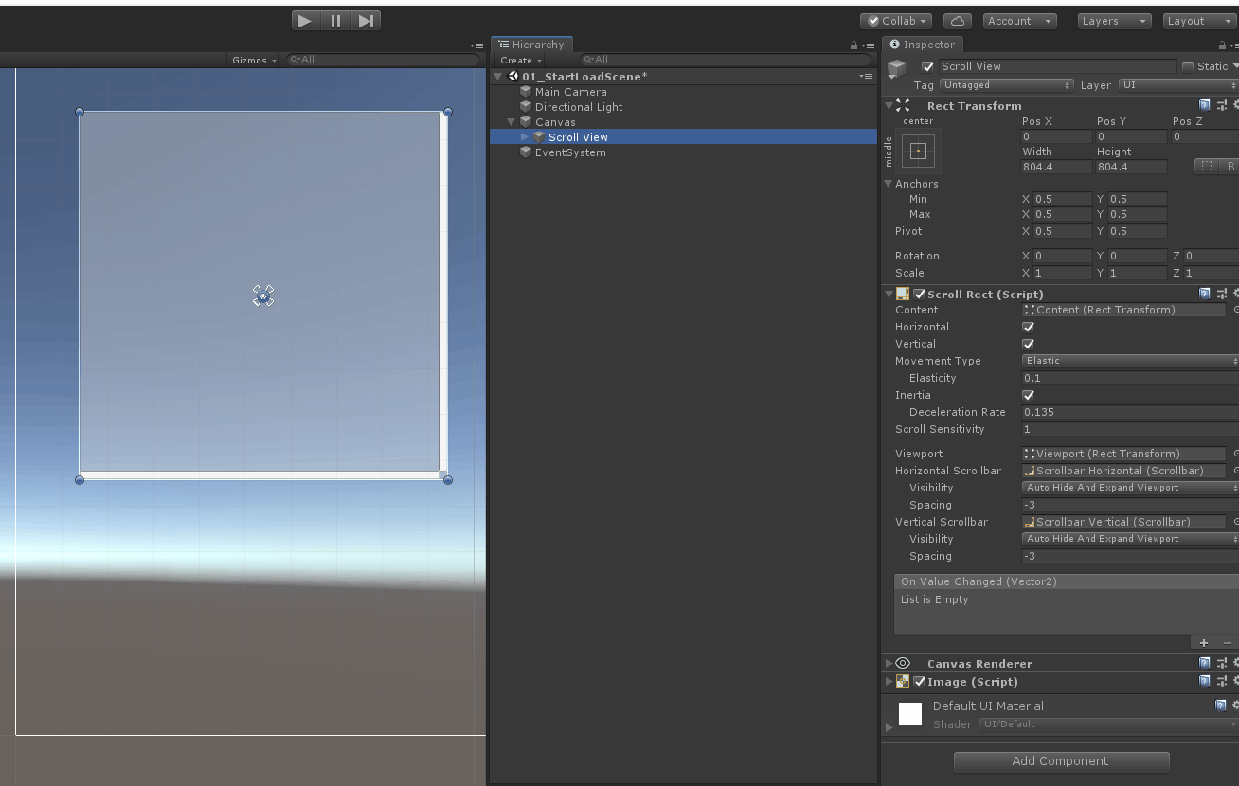Open the Layer dropdown showing UI
The width and height of the screenshot is (1239, 786).
click(1175, 85)
